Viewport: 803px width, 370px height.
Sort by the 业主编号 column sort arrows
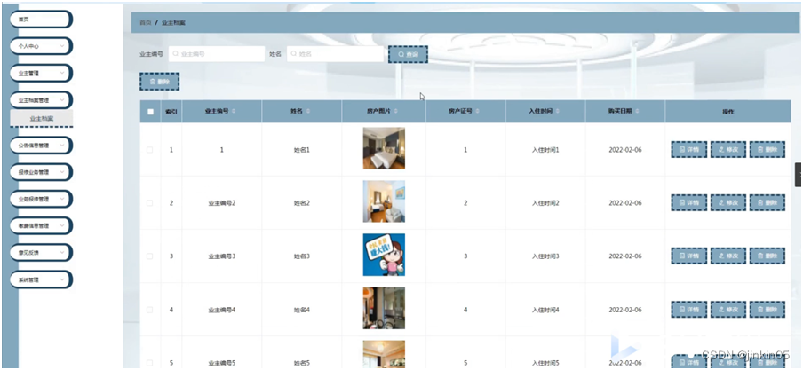point(235,112)
